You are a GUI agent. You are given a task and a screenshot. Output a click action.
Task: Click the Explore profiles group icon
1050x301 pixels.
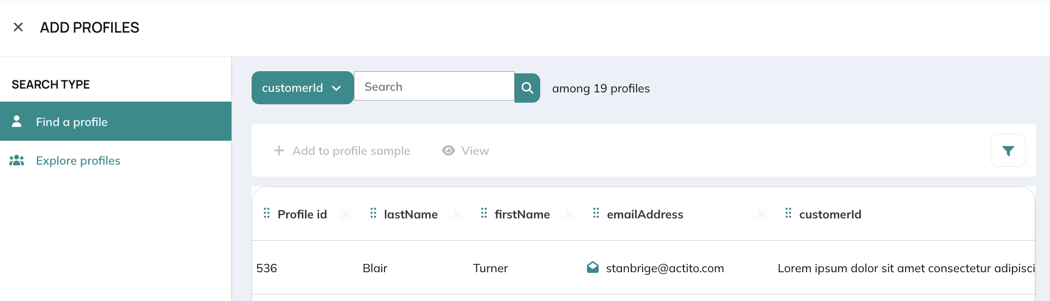17,160
